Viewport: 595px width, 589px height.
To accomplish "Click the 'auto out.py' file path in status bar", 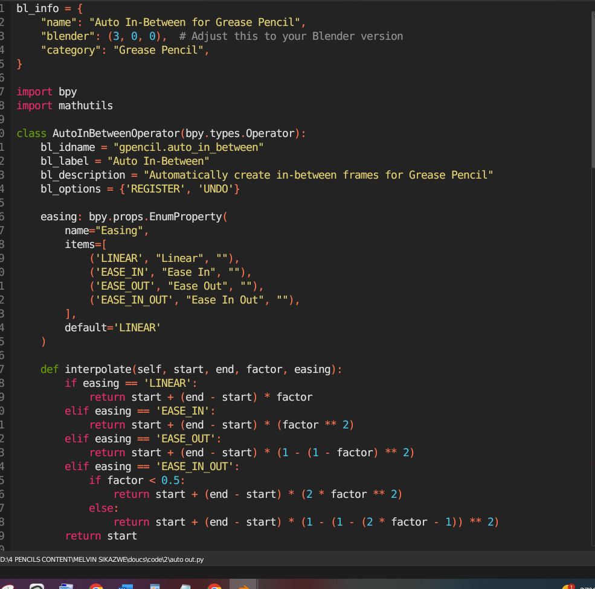I will pyautogui.click(x=101, y=560).
